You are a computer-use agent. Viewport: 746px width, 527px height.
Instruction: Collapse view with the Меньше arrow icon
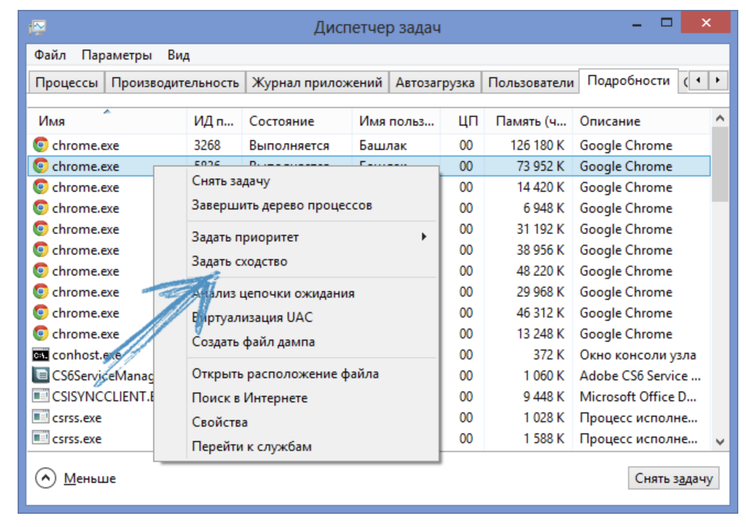pos(46,478)
